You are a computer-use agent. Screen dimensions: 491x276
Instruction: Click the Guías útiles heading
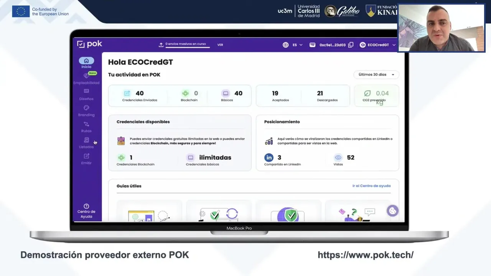coord(129,186)
